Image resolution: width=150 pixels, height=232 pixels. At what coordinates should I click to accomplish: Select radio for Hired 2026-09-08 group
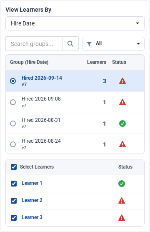tap(13, 102)
